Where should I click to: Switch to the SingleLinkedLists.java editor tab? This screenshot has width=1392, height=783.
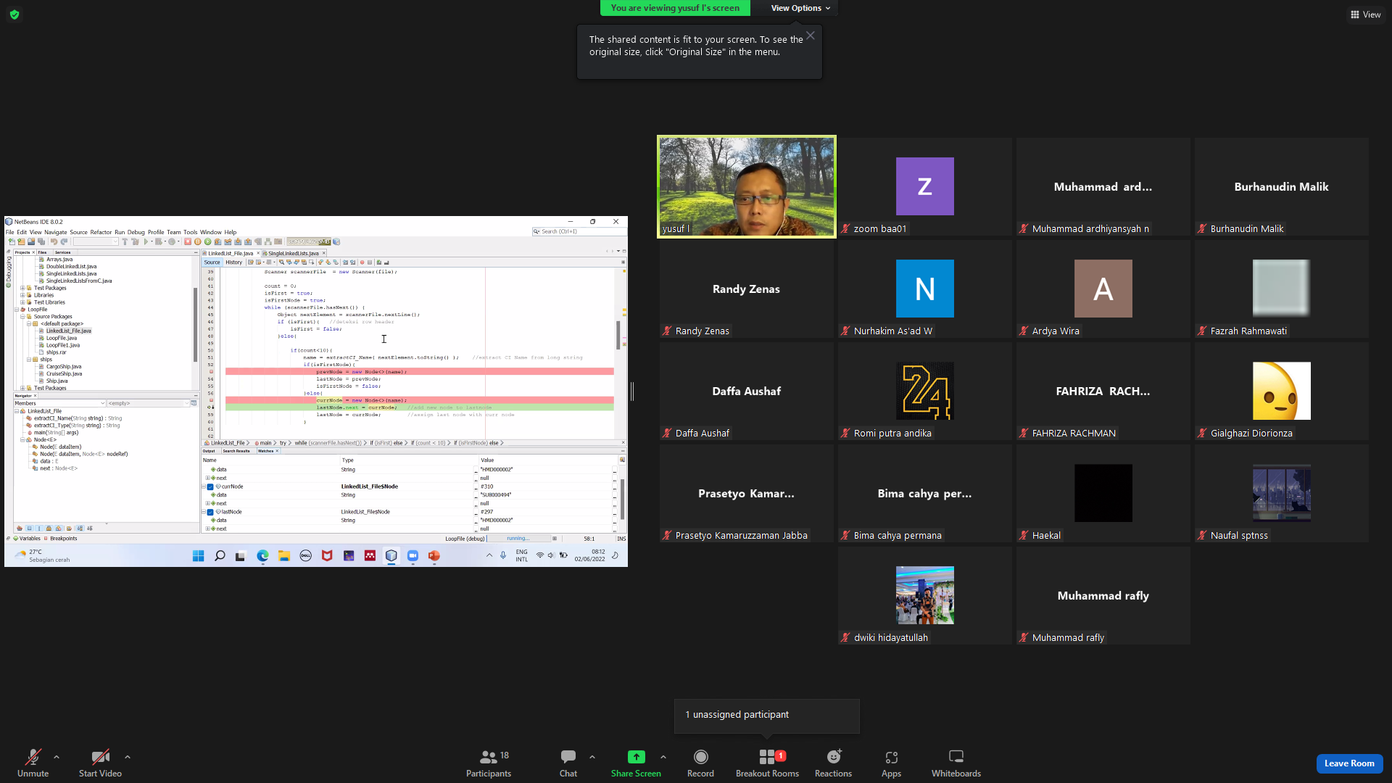click(293, 253)
